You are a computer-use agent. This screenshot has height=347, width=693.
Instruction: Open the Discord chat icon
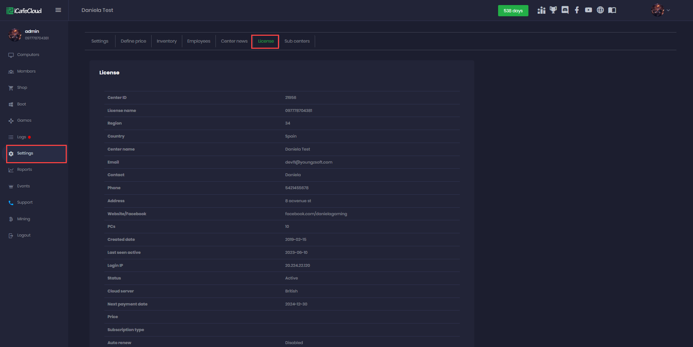click(x=565, y=10)
